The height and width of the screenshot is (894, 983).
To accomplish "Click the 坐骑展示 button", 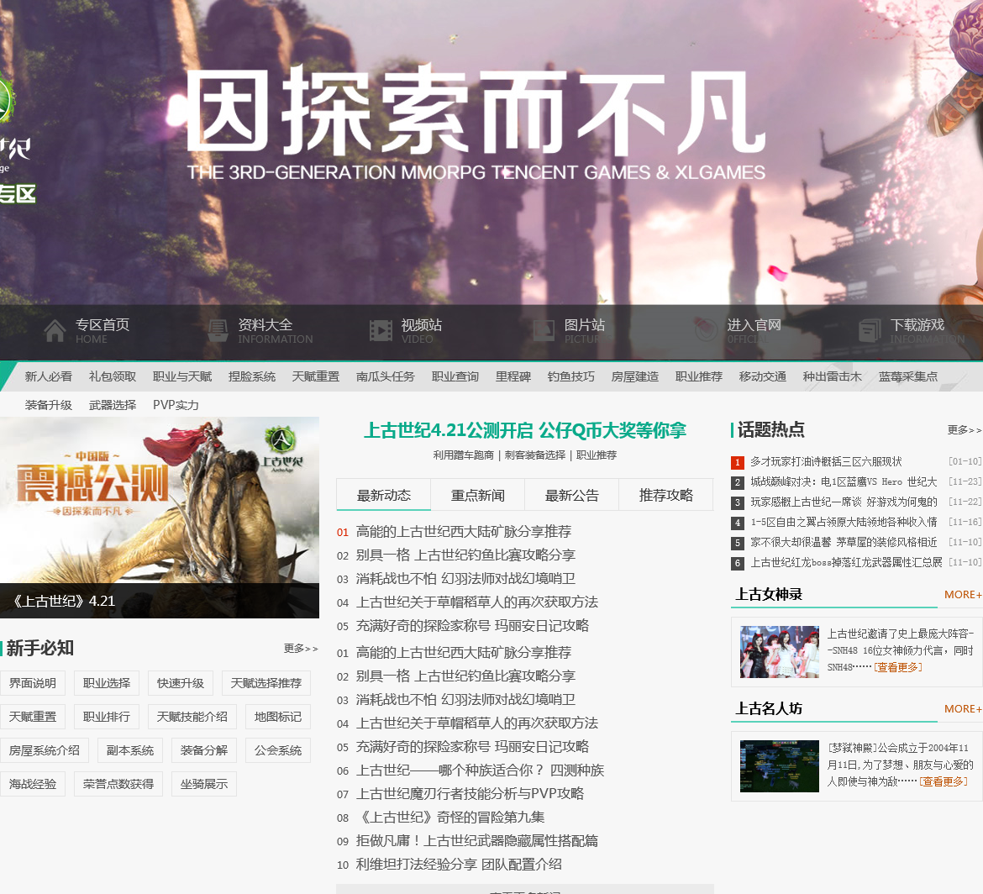I will [204, 784].
